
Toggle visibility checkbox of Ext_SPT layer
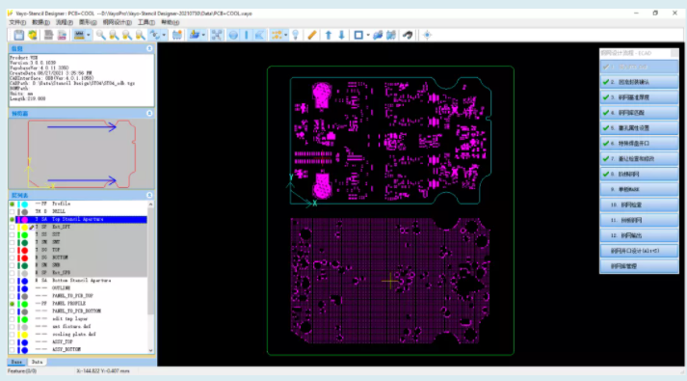point(12,227)
